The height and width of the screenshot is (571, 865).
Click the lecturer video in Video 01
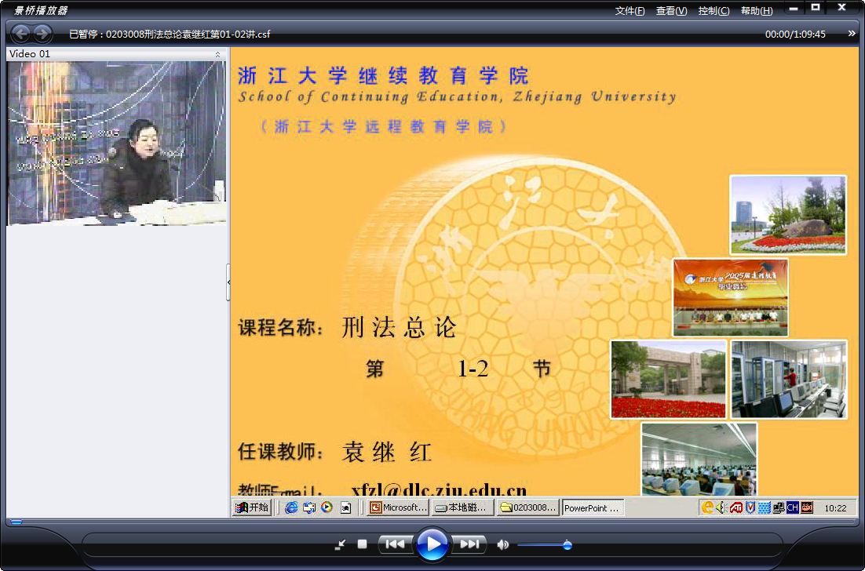click(116, 144)
